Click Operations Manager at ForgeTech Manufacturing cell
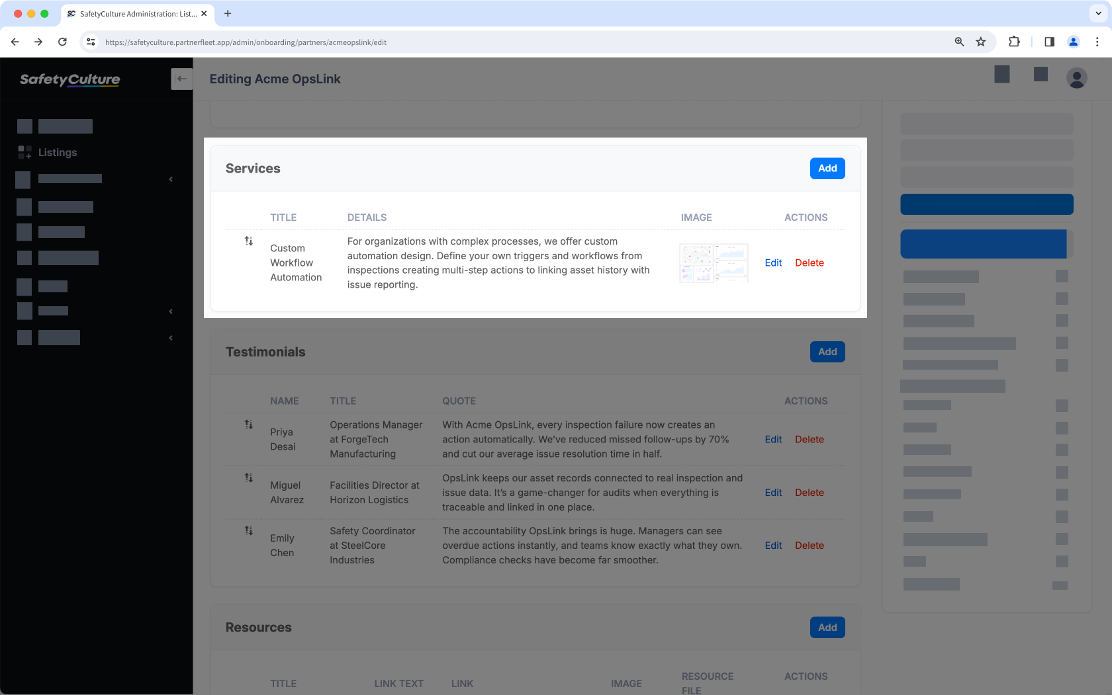1112x695 pixels. tap(376, 440)
